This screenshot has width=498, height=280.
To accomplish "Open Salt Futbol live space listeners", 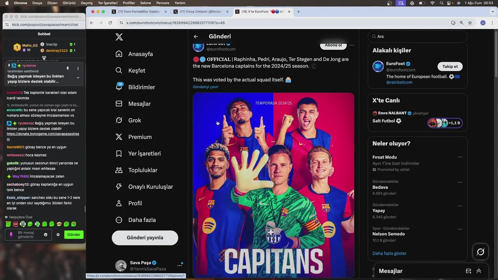I will click(445, 123).
